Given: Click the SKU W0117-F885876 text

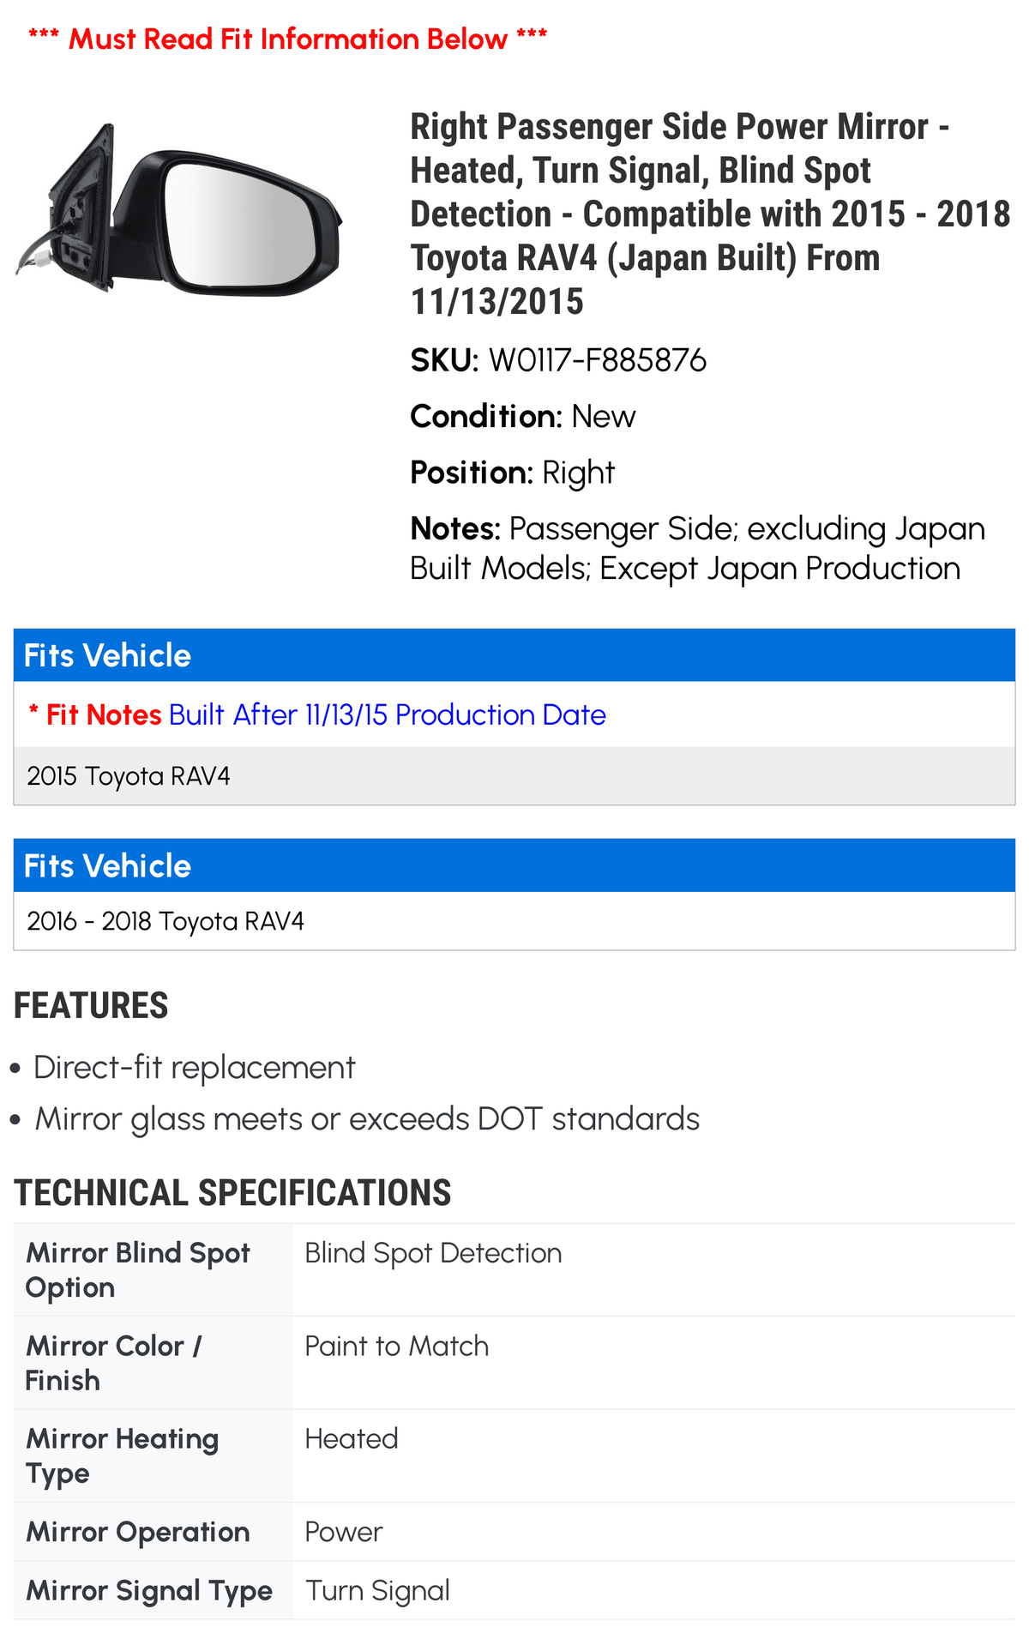Looking at the screenshot, I should tap(558, 360).
